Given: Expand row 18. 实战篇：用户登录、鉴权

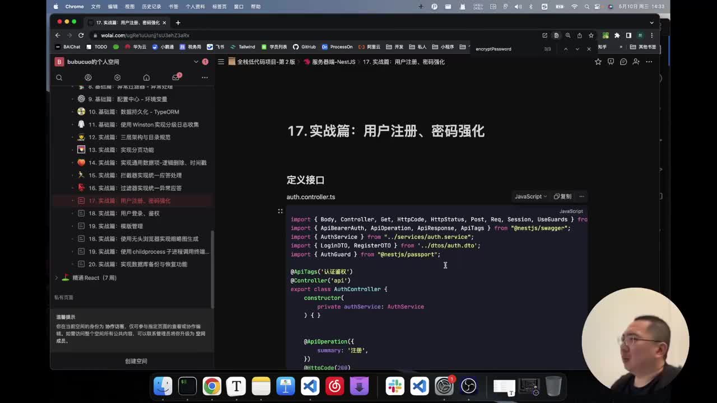Looking at the screenshot, I should pyautogui.click(x=72, y=213).
